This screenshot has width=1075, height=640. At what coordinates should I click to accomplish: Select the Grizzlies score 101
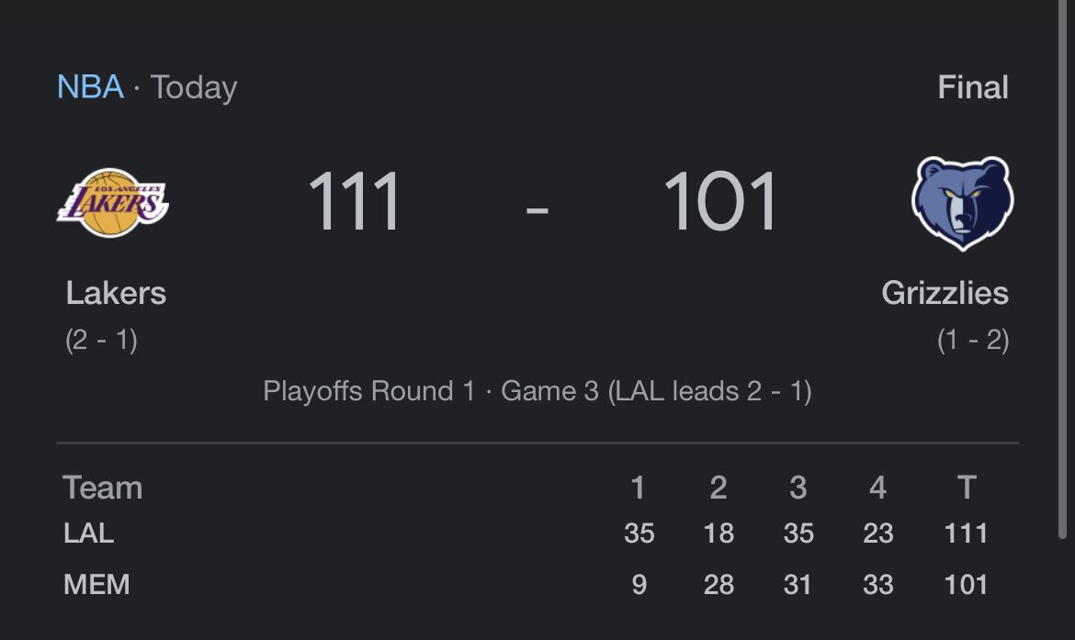click(x=719, y=202)
